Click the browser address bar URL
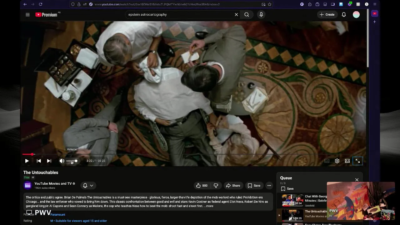Screen dimensions: 400x225 pos(157,4)
